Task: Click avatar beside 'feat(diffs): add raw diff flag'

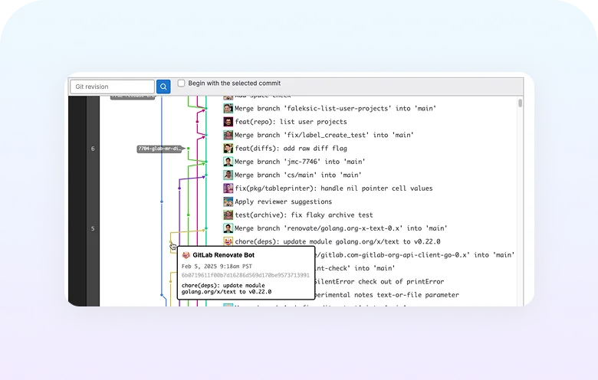Action: [228, 149]
